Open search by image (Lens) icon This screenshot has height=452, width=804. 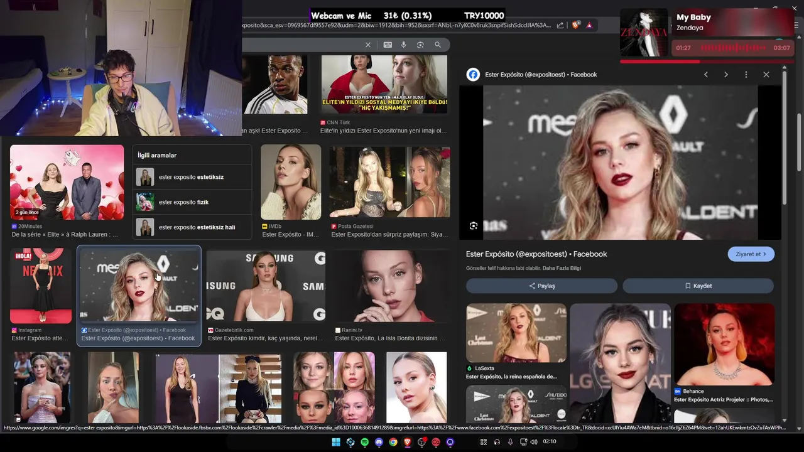click(420, 45)
